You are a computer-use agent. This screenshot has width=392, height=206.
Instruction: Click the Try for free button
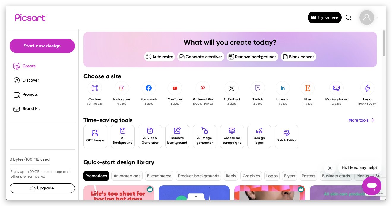tap(324, 17)
